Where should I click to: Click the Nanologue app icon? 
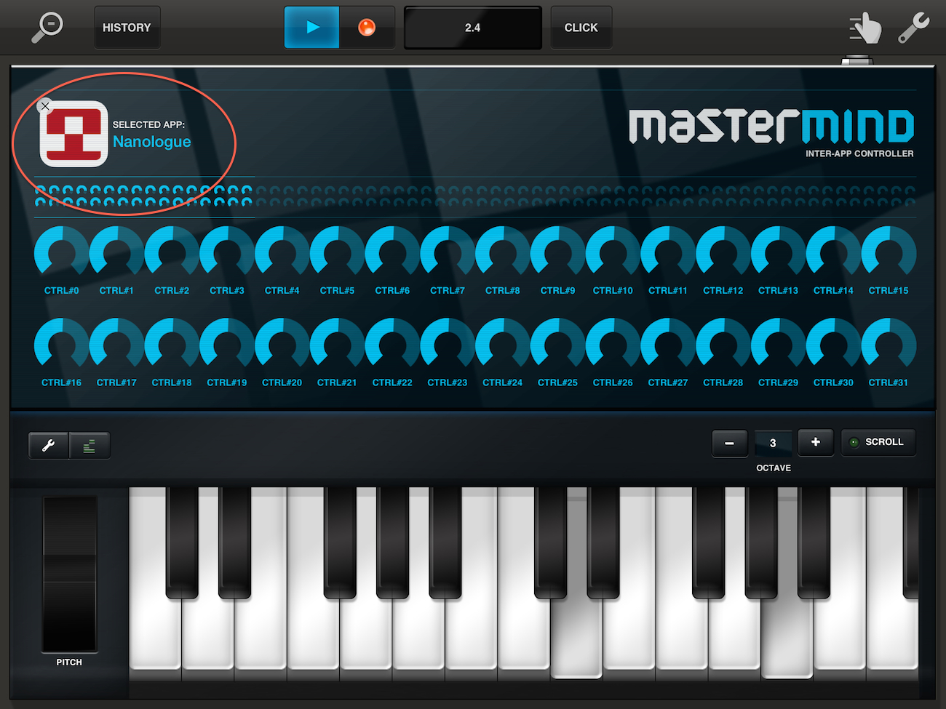pyautogui.click(x=74, y=134)
